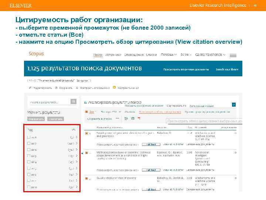The width and height of the screenshot is (266, 200).
Task: Open the hamburger menu in Scopus header
Action: 233,55
